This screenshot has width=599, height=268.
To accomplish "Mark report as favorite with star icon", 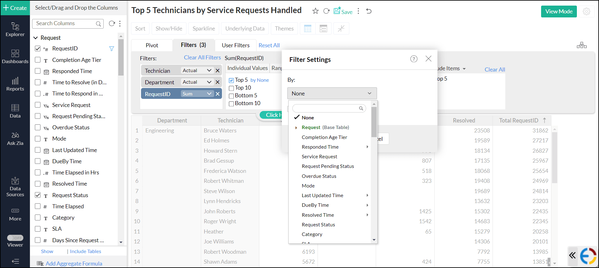I will coord(315,11).
